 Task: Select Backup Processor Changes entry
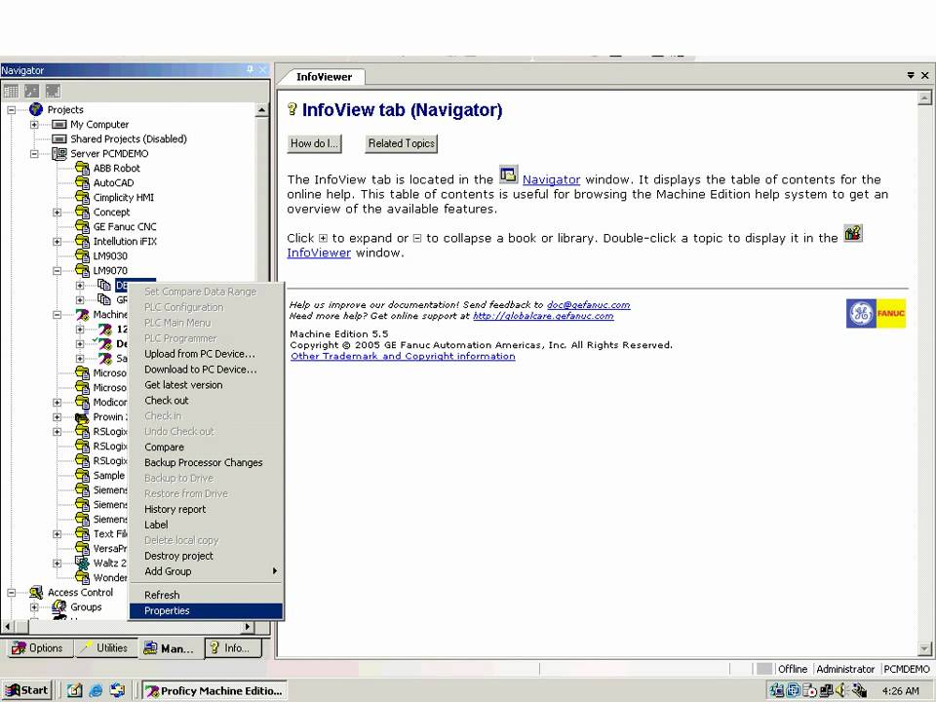(x=206, y=462)
